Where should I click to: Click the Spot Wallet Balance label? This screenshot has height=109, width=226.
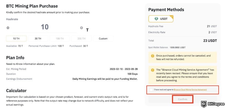click(x=158, y=47)
